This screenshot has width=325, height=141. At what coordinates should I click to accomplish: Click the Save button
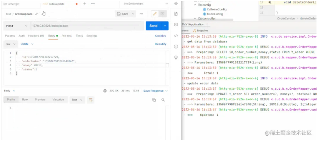[123, 14]
